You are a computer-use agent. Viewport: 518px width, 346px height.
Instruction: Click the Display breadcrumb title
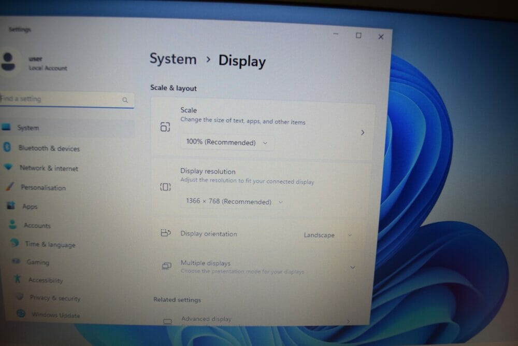[x=242, y=61]
